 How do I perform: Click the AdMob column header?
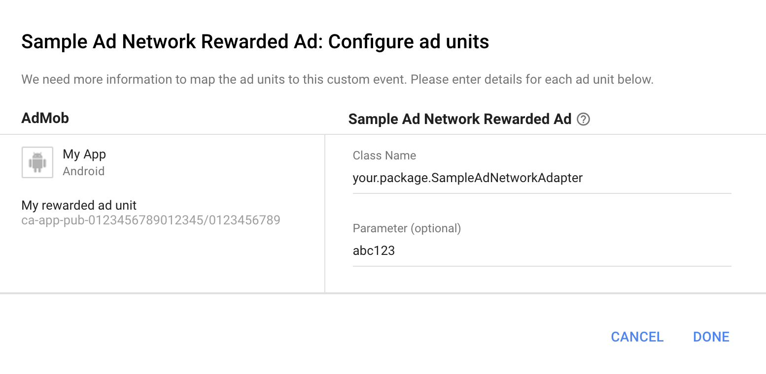point(45,118)
